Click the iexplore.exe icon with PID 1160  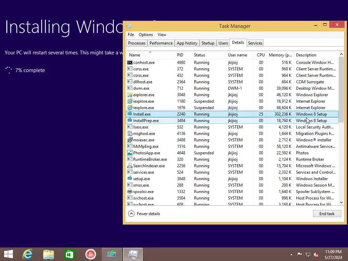pos(129,101)
